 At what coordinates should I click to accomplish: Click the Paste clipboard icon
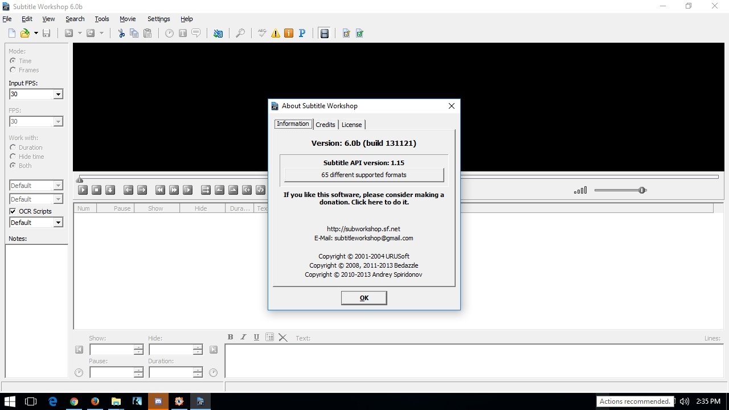[x=148, y=33]
